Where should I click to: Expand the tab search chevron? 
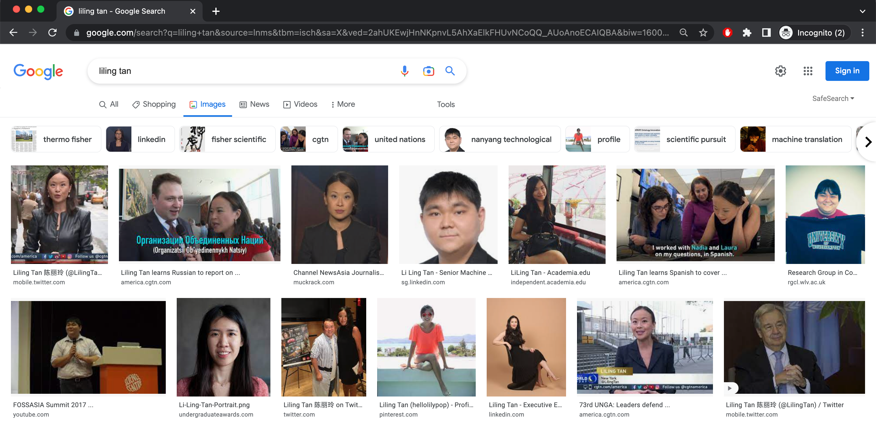(x=862, y=11)
